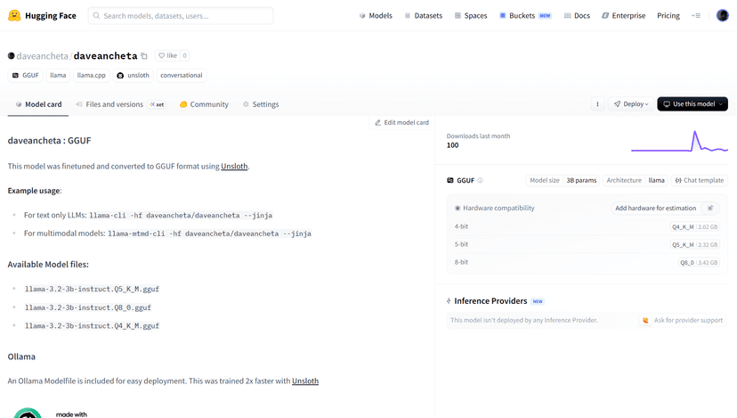The height and width of the screenshot is (418, 737).
Task: Copy the model name with the copy icon
Action: tap(144, 56)
